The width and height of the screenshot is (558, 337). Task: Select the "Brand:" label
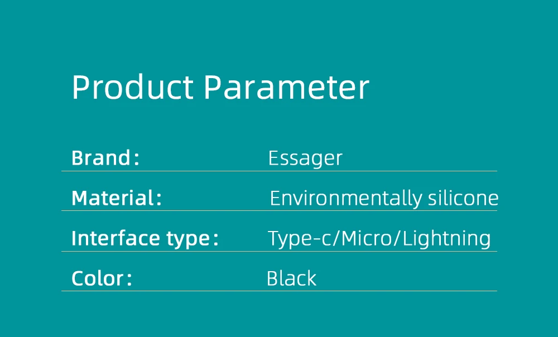pos(105,158)
